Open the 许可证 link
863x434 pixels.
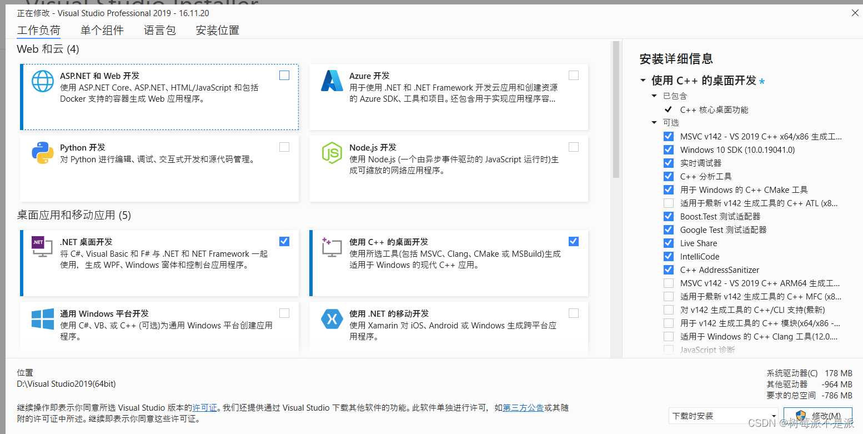point(205,407)
